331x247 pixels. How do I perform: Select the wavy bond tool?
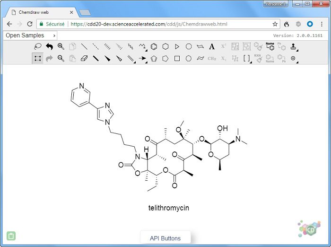point(131,46)
